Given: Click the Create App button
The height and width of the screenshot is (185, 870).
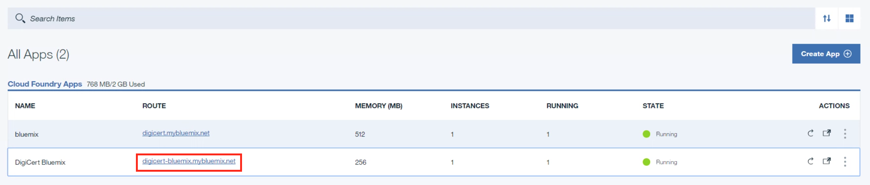Looking at the screenshot, I should (x=826, y=54).
